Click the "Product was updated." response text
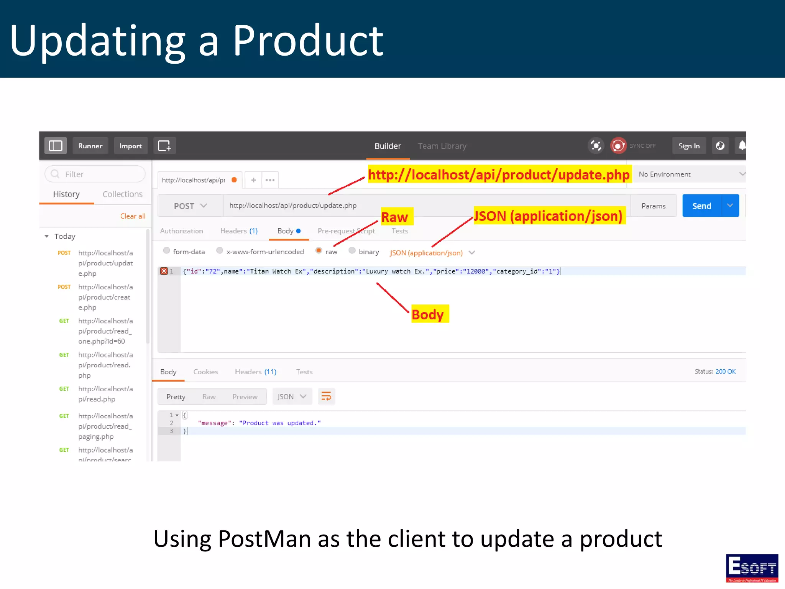 280,423
